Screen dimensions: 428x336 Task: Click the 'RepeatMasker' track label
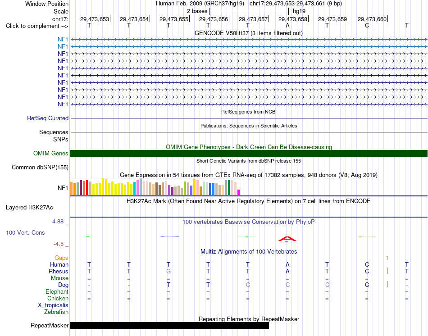pos(50,325)
